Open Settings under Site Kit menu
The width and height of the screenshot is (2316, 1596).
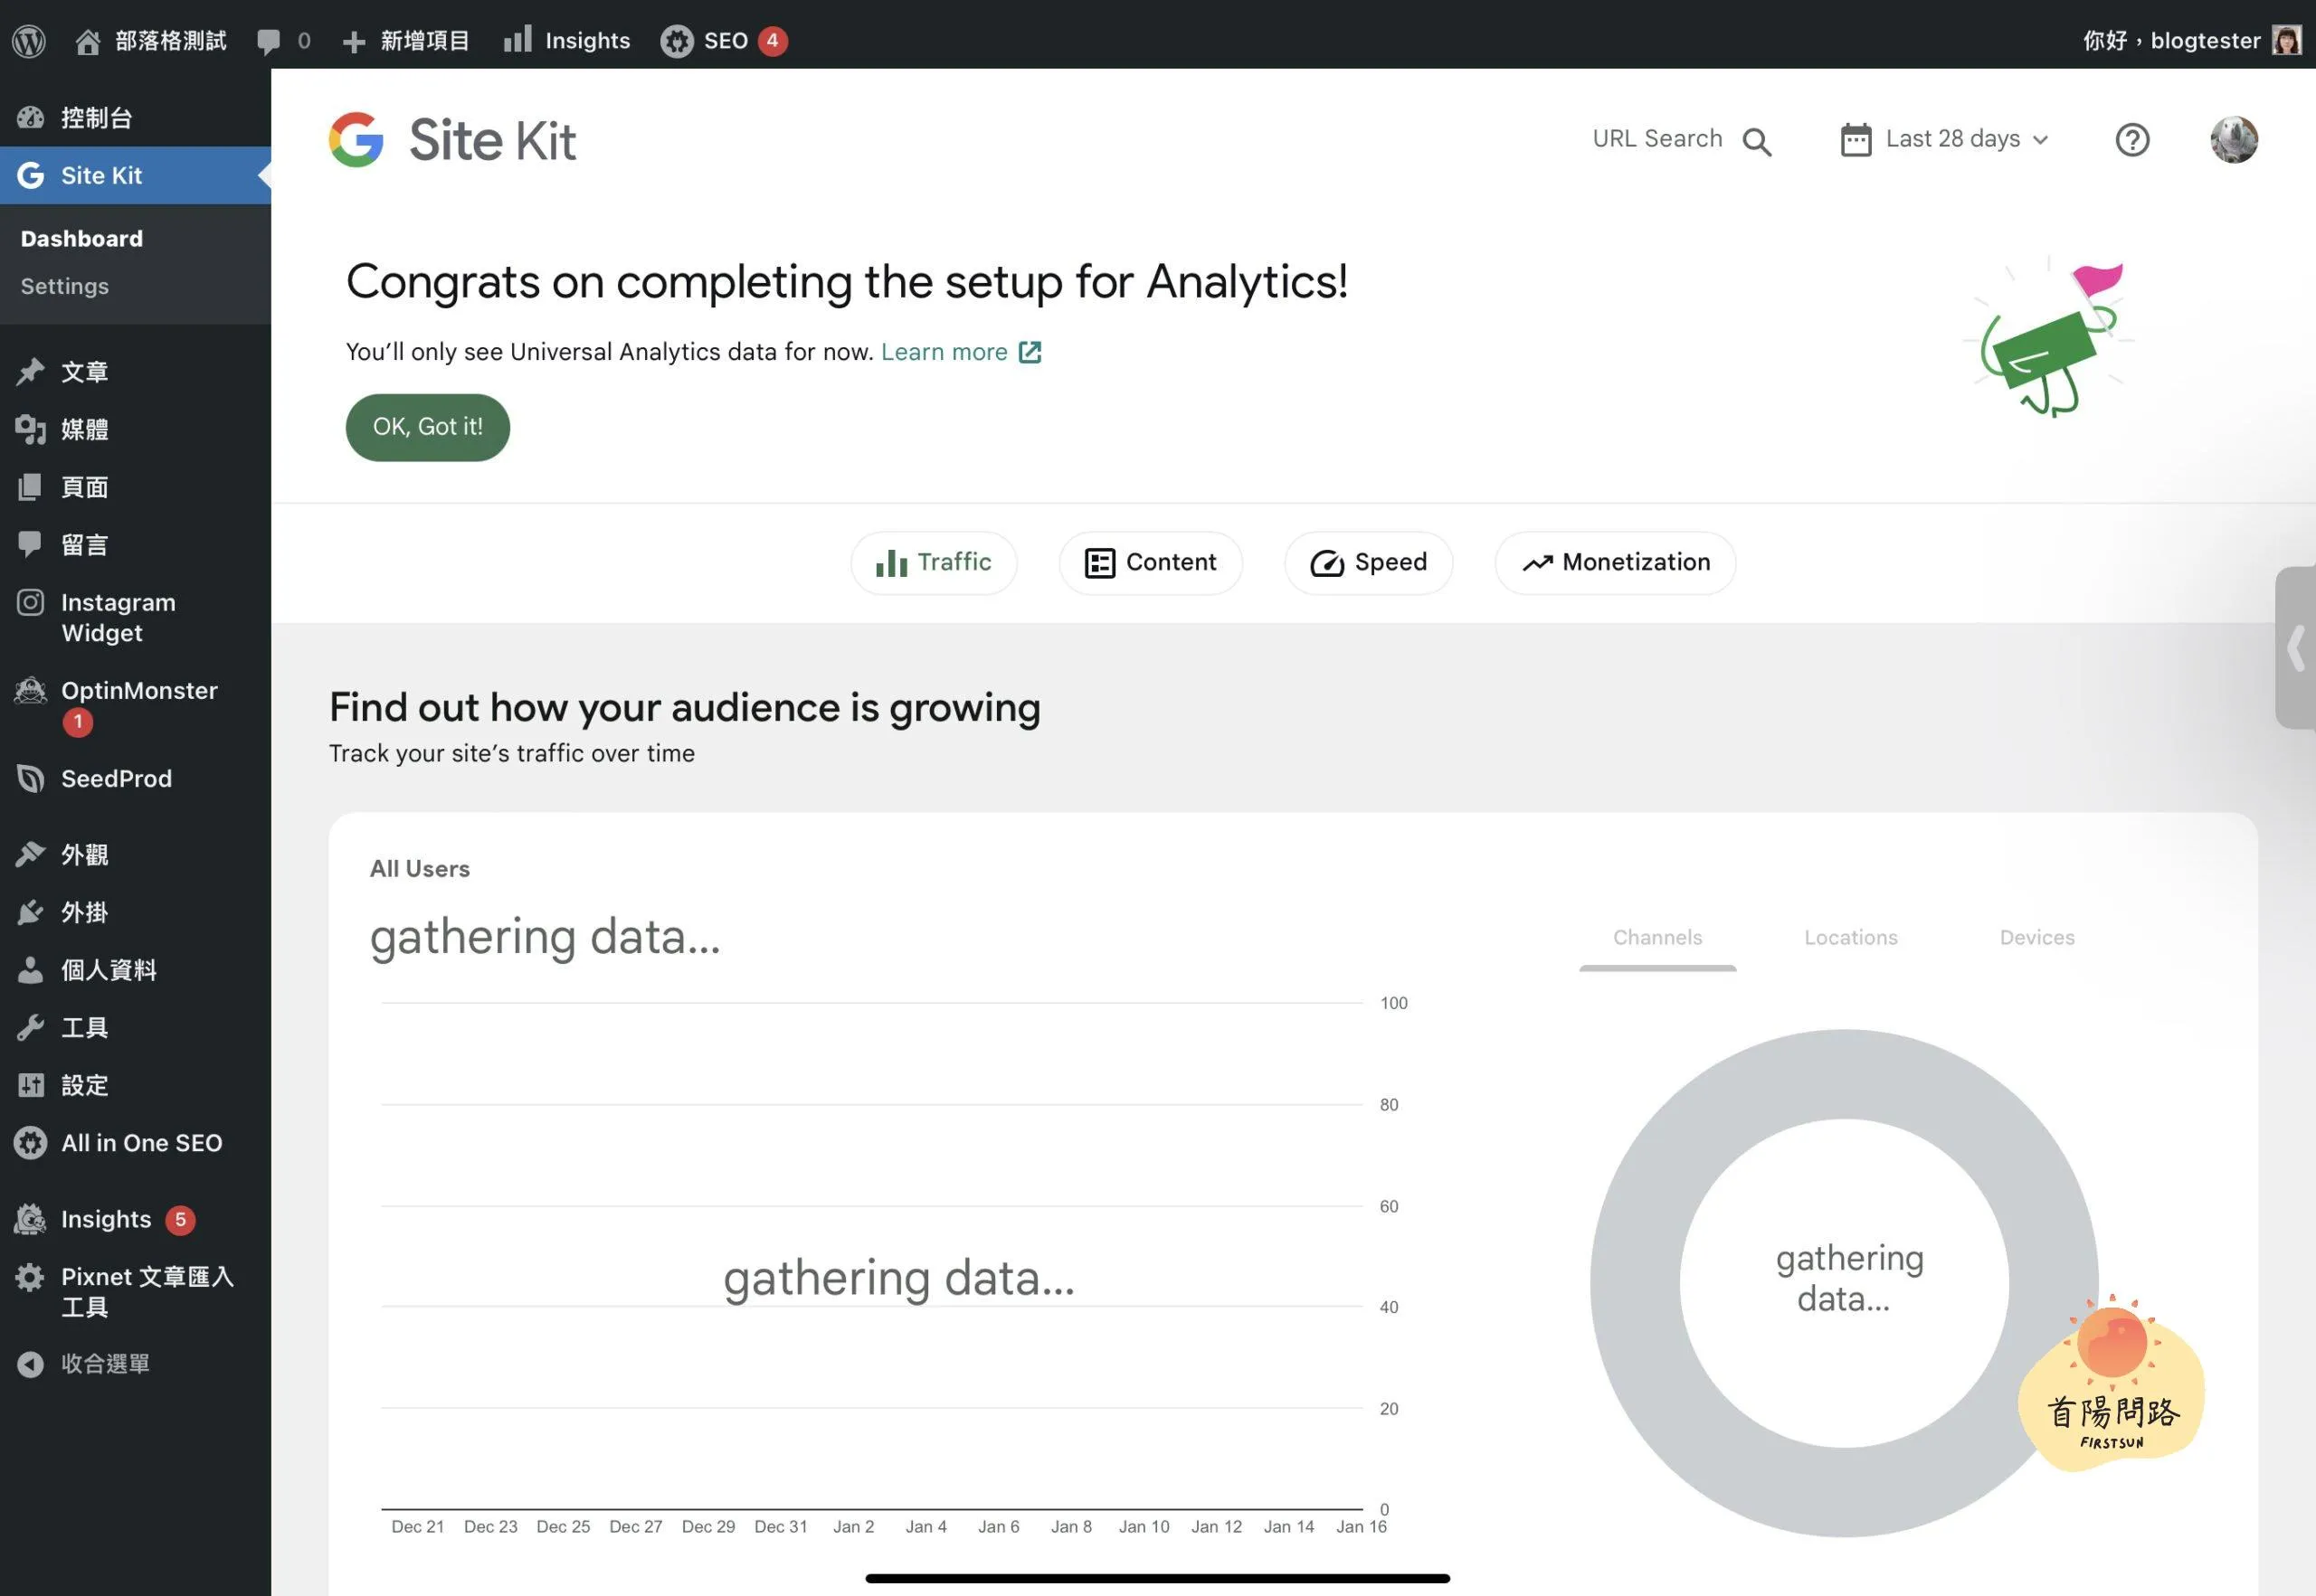64,286
